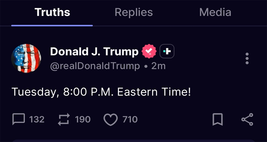Screen dimensions: 267x142
Task: View the 132 replies count
Action: (x=37, y=120)
